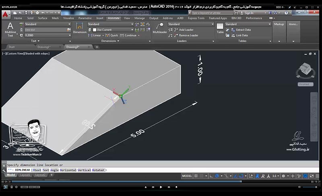Click the Remove Leader tool
Image resolution: width=322 pixels, height=196 pixels.
click(186, 35)
